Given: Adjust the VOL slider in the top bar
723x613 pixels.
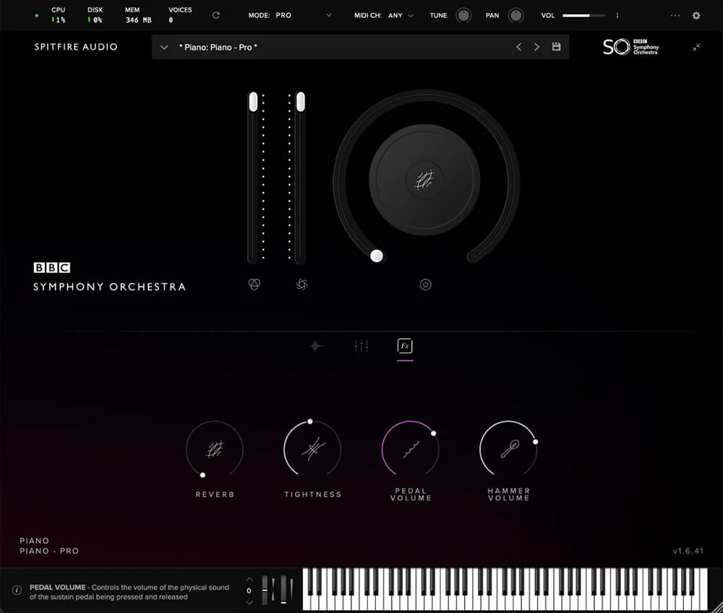Looking at the screenshot, I should (x=583, y=15).
